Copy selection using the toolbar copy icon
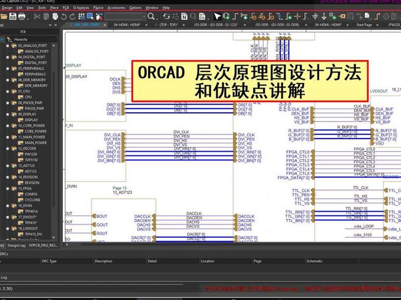 [x=46, y=17]
